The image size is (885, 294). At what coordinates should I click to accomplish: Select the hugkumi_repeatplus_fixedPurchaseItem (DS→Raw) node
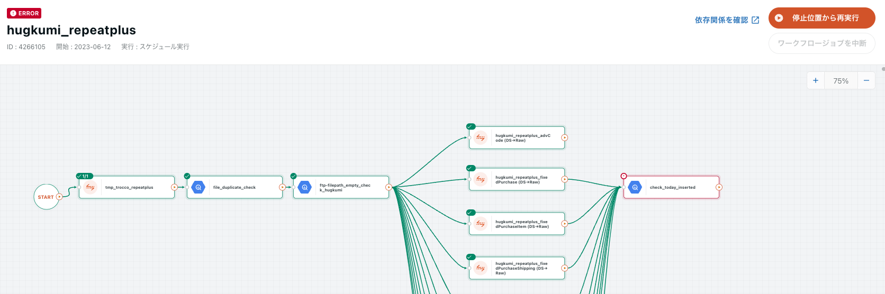pyautogui.click(x=521, y=224)
